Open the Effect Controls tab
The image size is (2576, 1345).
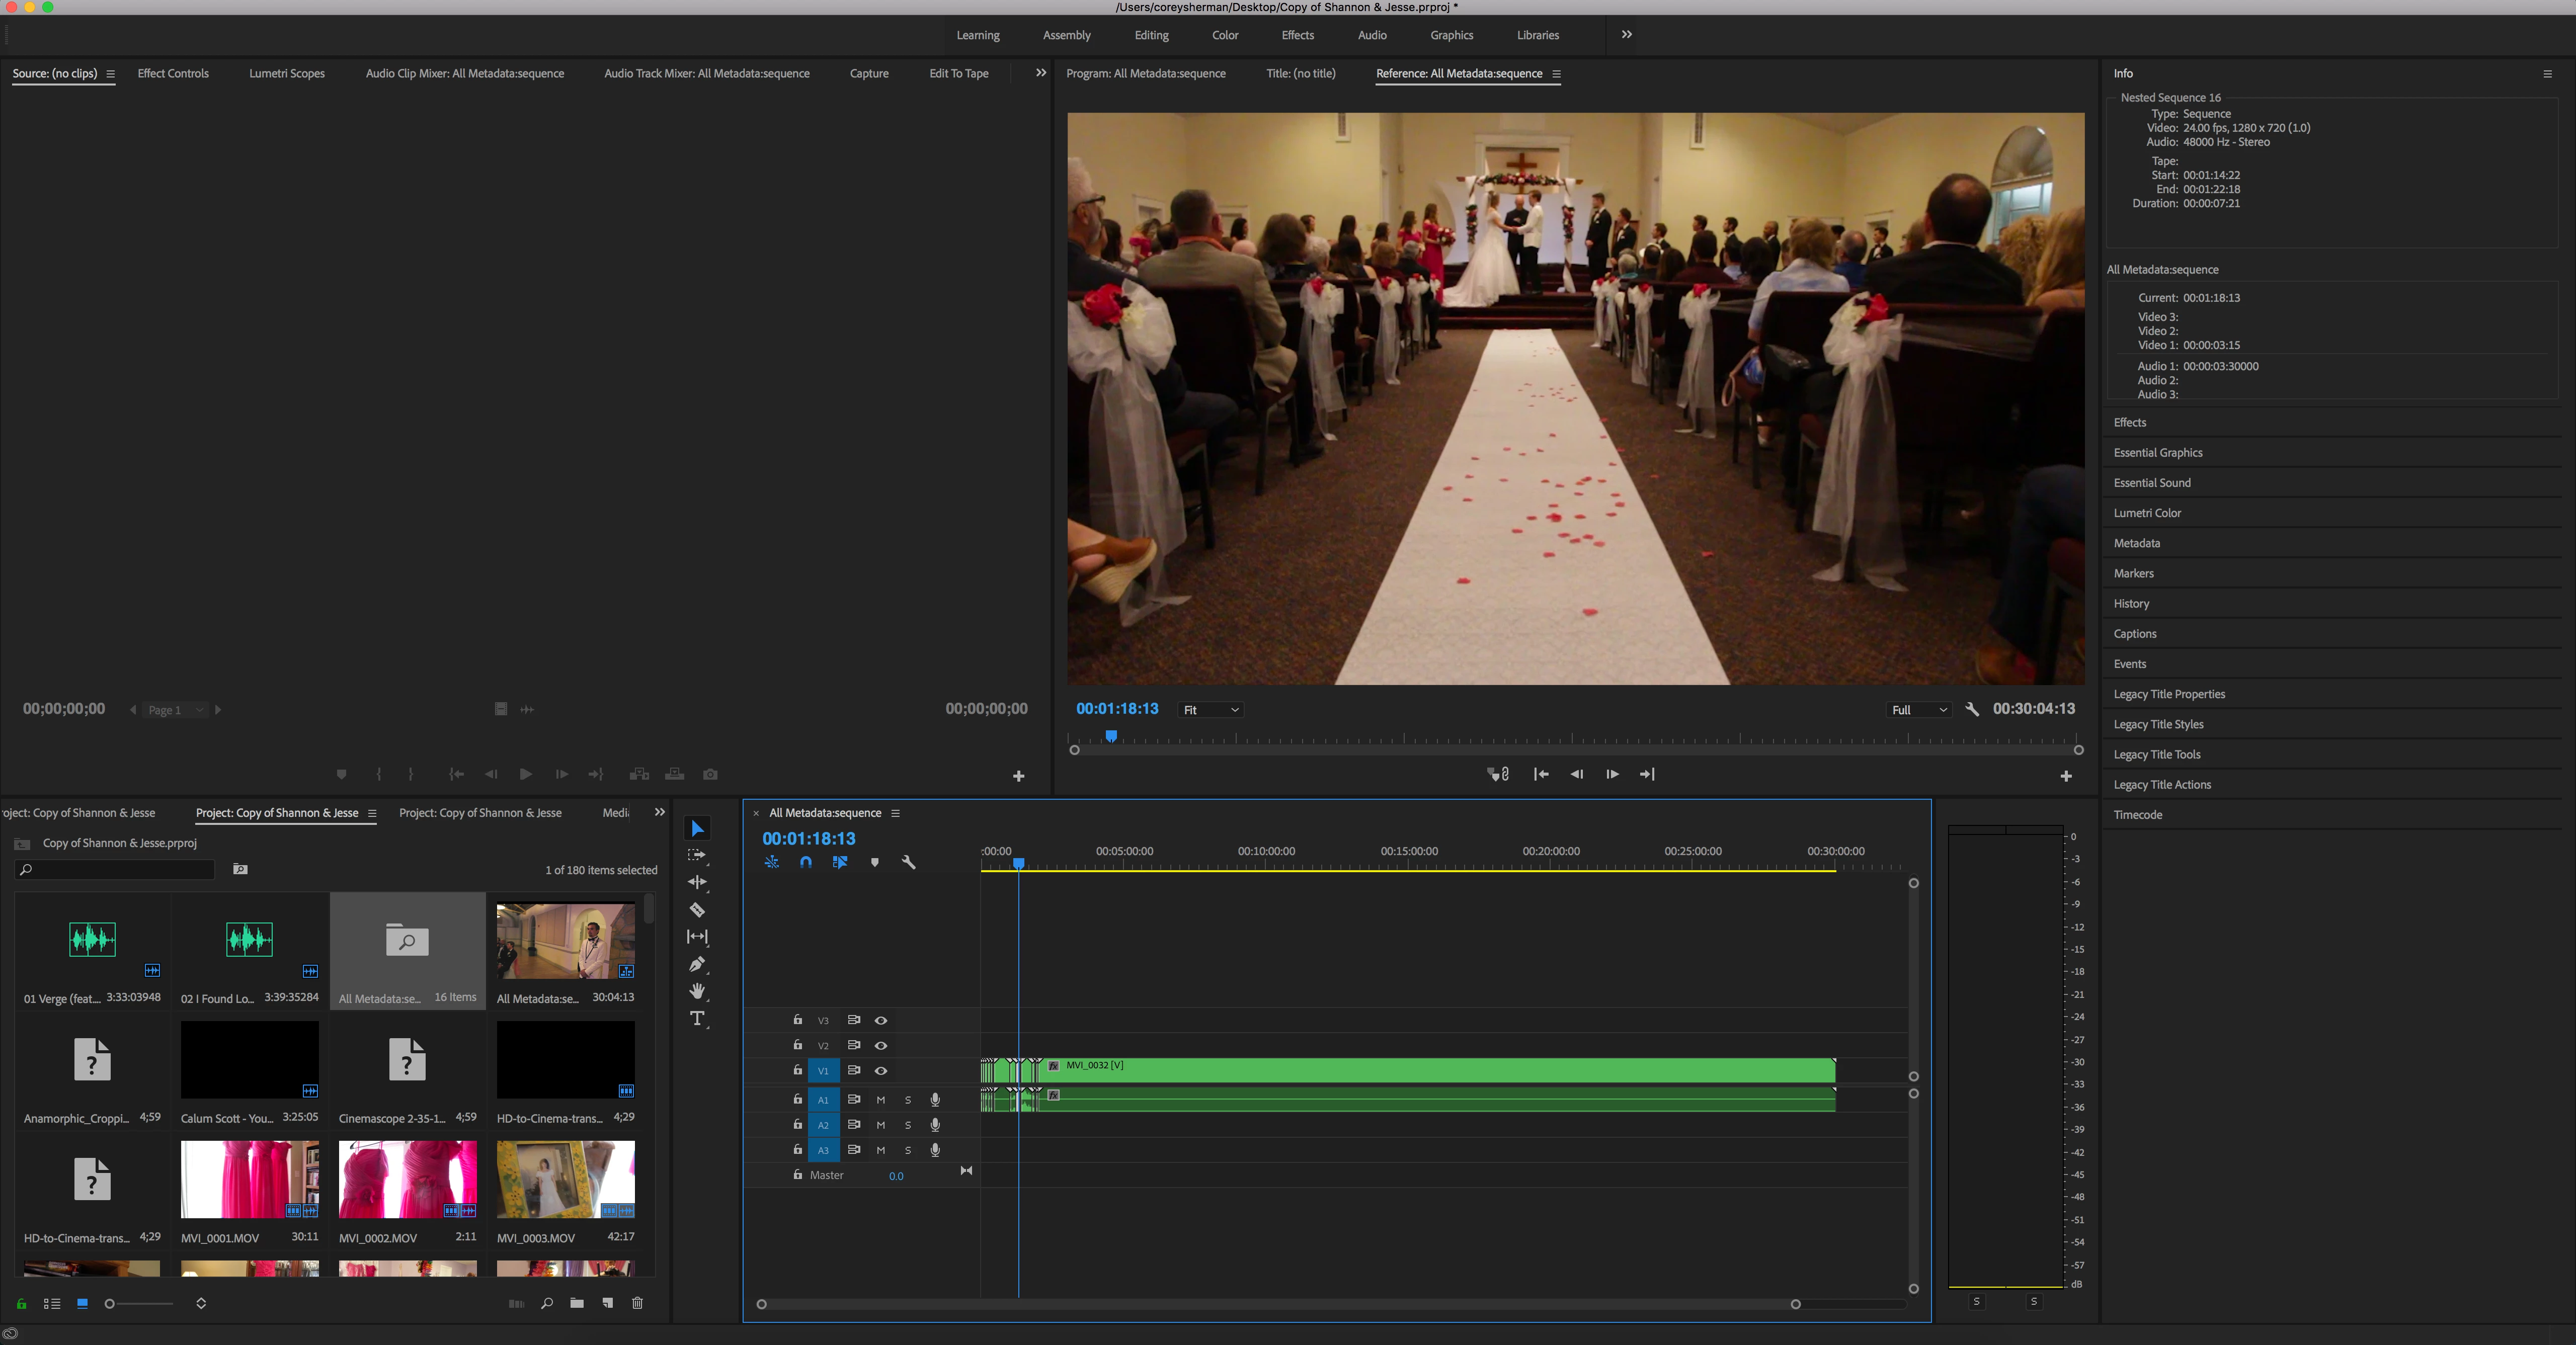click(x=173, y=73)
